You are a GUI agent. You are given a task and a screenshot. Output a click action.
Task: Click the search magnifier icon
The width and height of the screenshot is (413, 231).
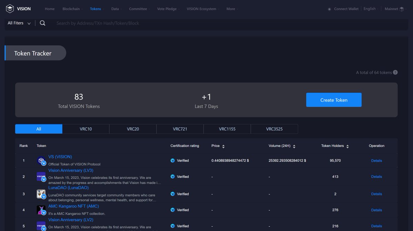click(x=42, y=23)
